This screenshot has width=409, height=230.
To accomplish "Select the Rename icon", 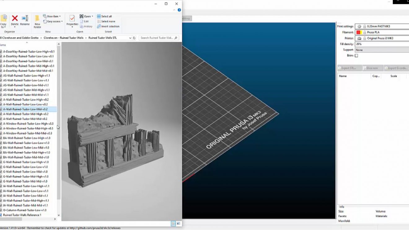I will click(x=25, y=18).
